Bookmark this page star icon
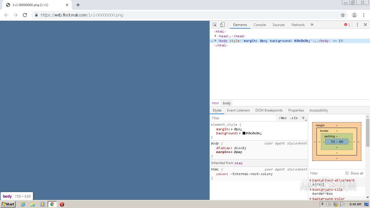This screenshot has height=208, width=370. [343, 15]
